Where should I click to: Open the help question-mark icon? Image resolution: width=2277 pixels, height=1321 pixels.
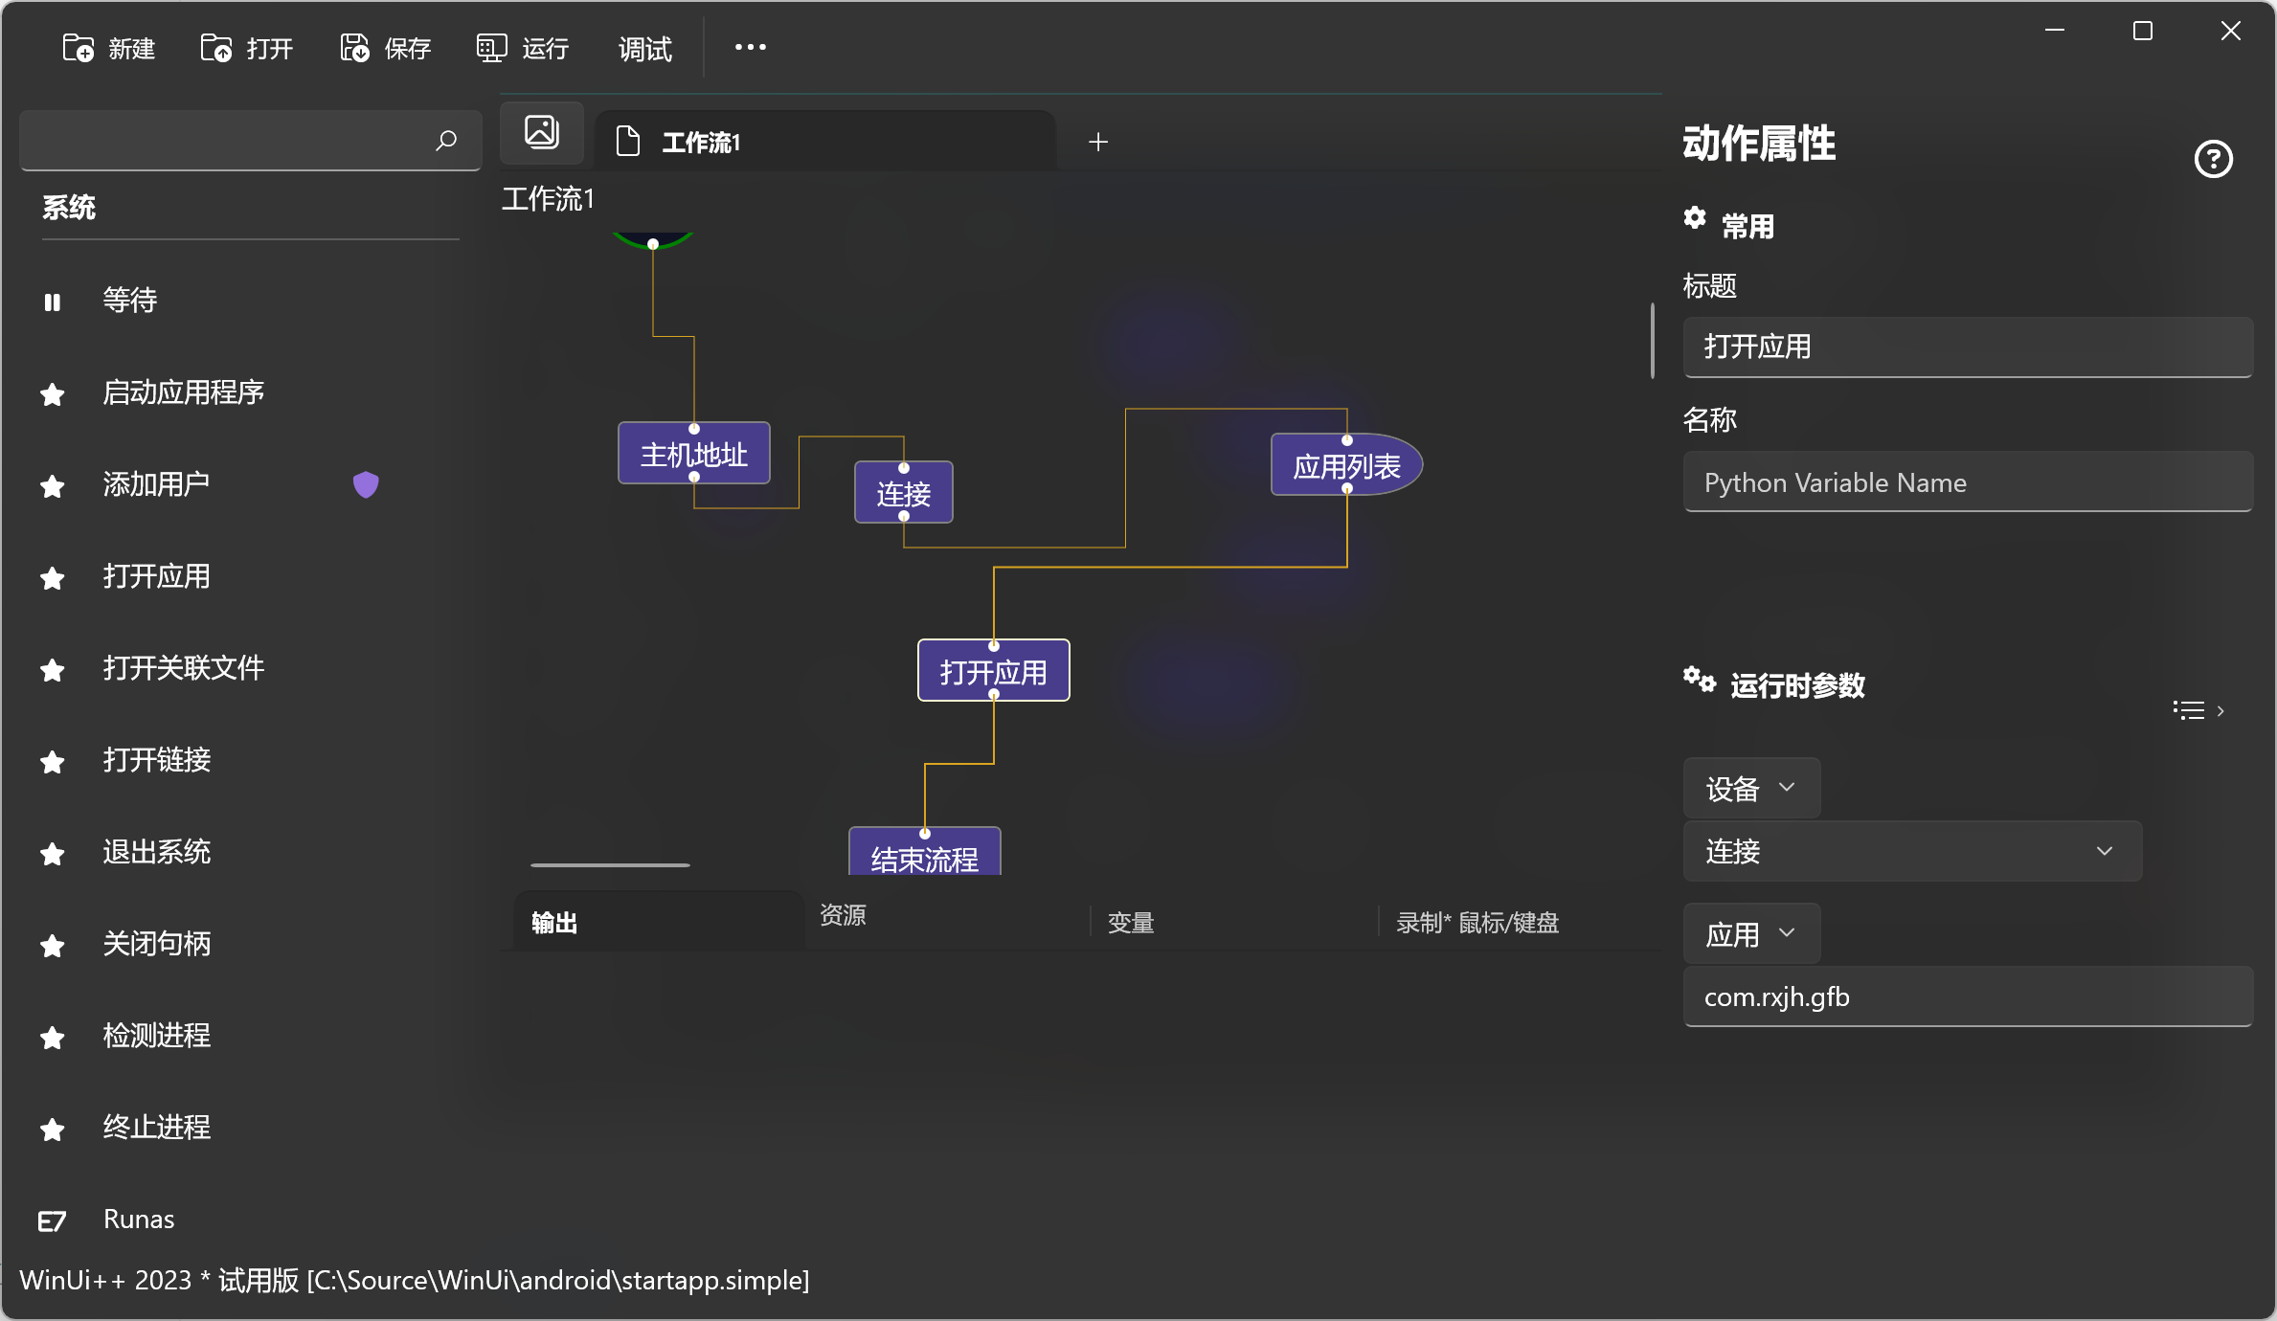[2213, 159]
